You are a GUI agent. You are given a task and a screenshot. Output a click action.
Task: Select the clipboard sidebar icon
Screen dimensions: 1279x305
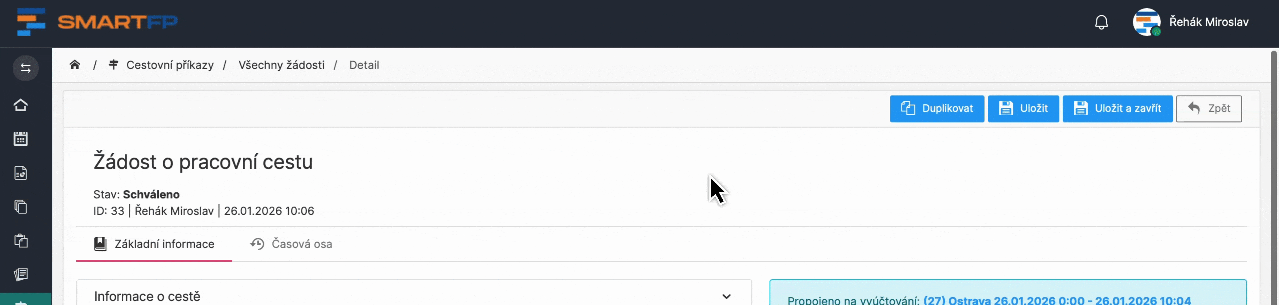pyautogui.click(x=21, y=241)
